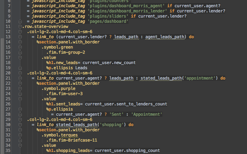The image size is (247, 154).
Task: Click current_user.lender? at end of line 8
Action: 201,11
